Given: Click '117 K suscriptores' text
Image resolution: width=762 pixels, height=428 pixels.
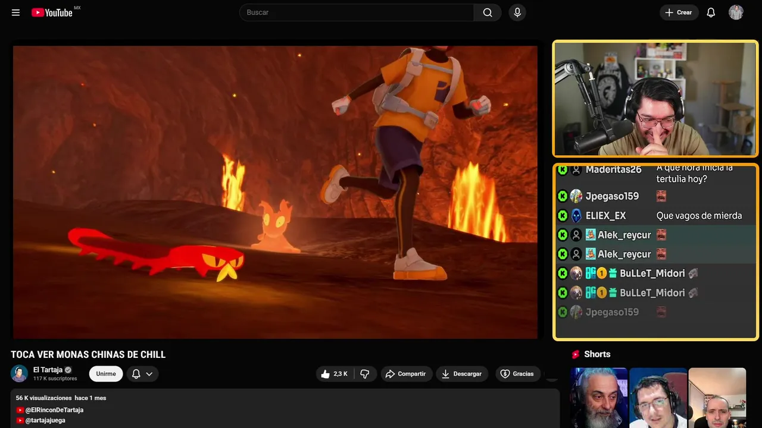Looking at the screenshot, I should pos(55,379).
